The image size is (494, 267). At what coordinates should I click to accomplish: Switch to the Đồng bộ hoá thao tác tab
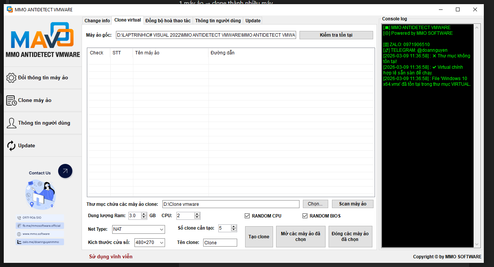coord(168,20)
